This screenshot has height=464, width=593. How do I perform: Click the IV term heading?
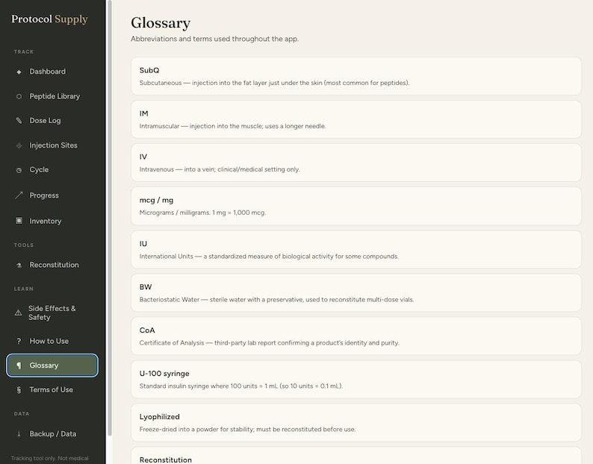(x=143, y=157)
